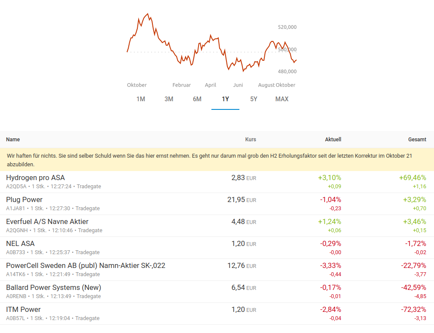
Task: Open Hydrogen pro ASA stock
Action: point(35,177)
